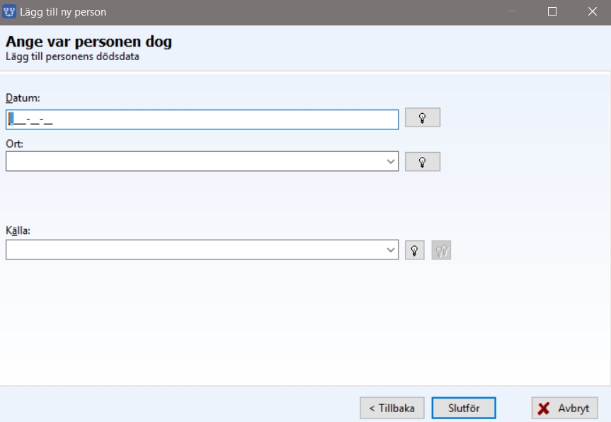Image resolution: width=611 pixels, height=422 pixels.
Task: Expand the Ort dropdown arrow
Action: (390, 161)
